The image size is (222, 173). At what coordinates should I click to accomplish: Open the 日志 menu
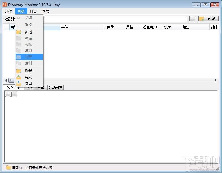(x=33, y=11)
